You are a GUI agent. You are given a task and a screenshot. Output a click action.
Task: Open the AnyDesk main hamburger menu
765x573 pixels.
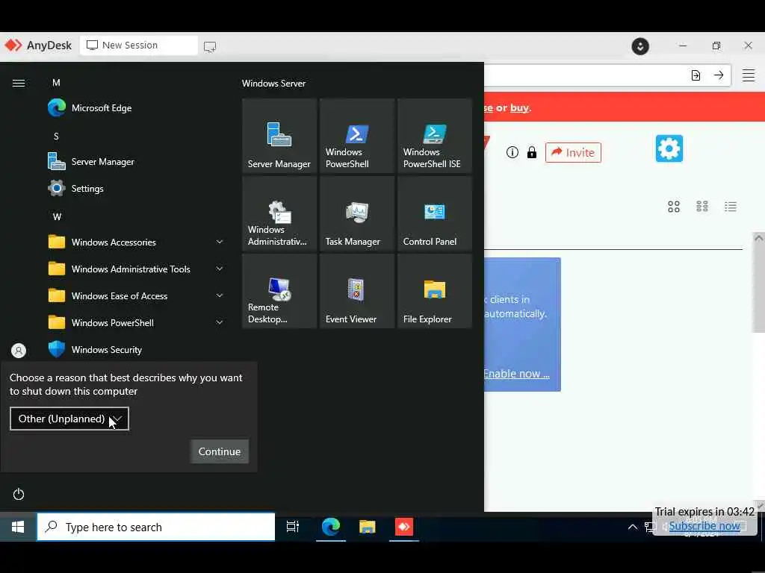pos(749,75)
